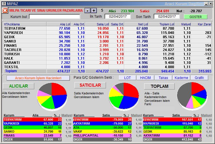Select the SANKO row in top table
The height and width of the screenshot is (144, 215).
107,41
